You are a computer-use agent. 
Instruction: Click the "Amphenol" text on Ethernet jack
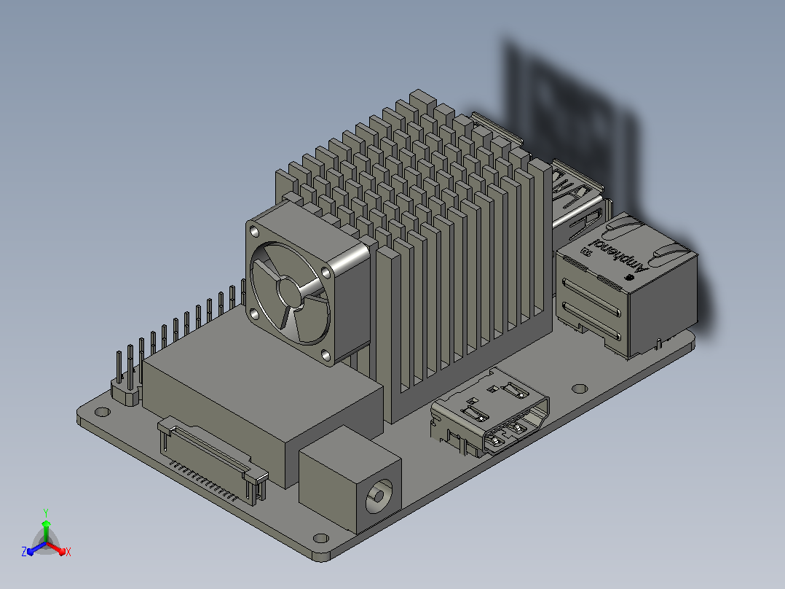coord(619,254)
